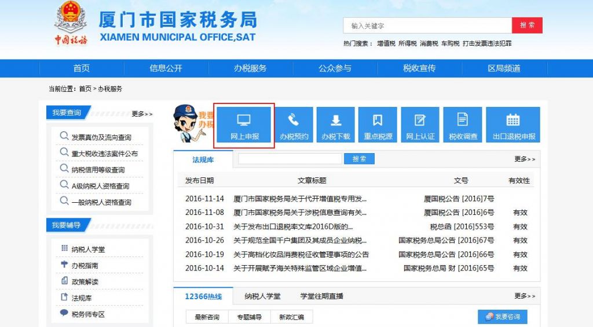Select the 12366热线 tab
593x327 pixels.
tap(203, 296)
